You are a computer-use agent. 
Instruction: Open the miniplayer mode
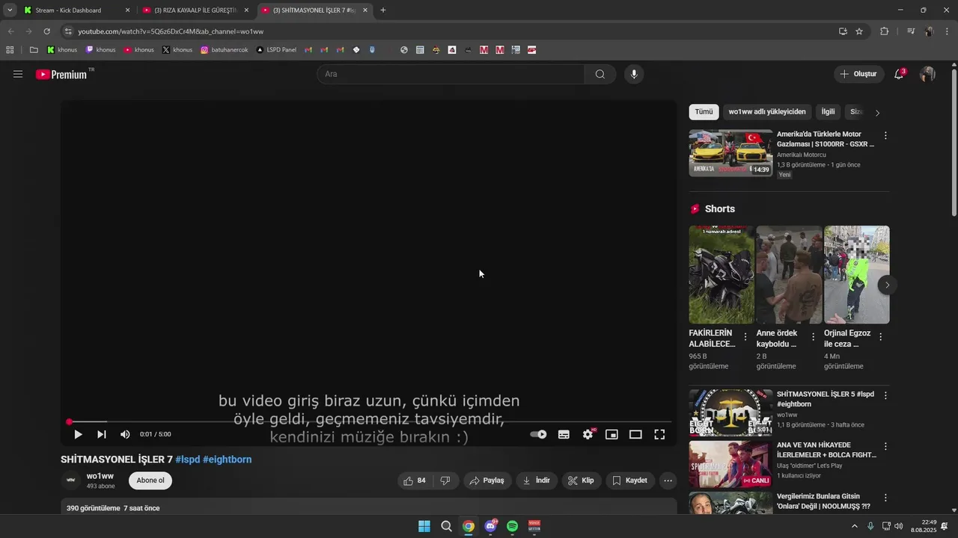pyautogui.click(x=611, y=434)
